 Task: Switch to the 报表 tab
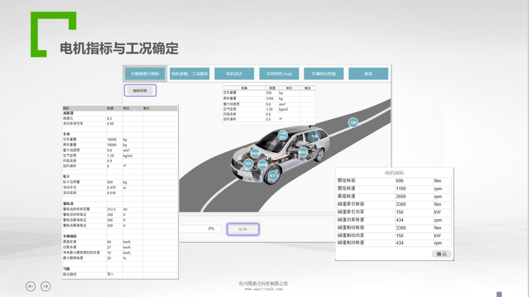(x=368, y=74)
